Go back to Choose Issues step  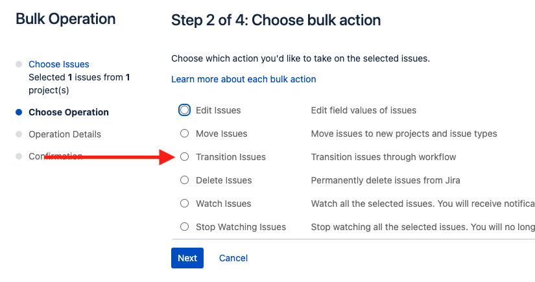(x=58, y=64)
